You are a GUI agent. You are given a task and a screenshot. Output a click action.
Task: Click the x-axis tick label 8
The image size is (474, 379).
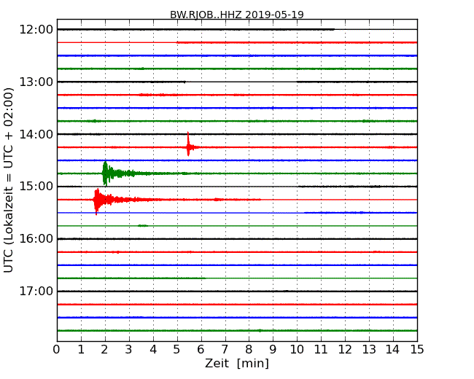[249, 349]
